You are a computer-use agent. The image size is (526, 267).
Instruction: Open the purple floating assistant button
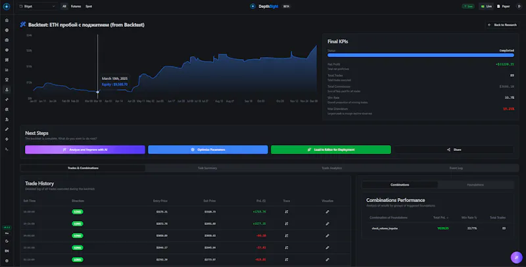517,257
